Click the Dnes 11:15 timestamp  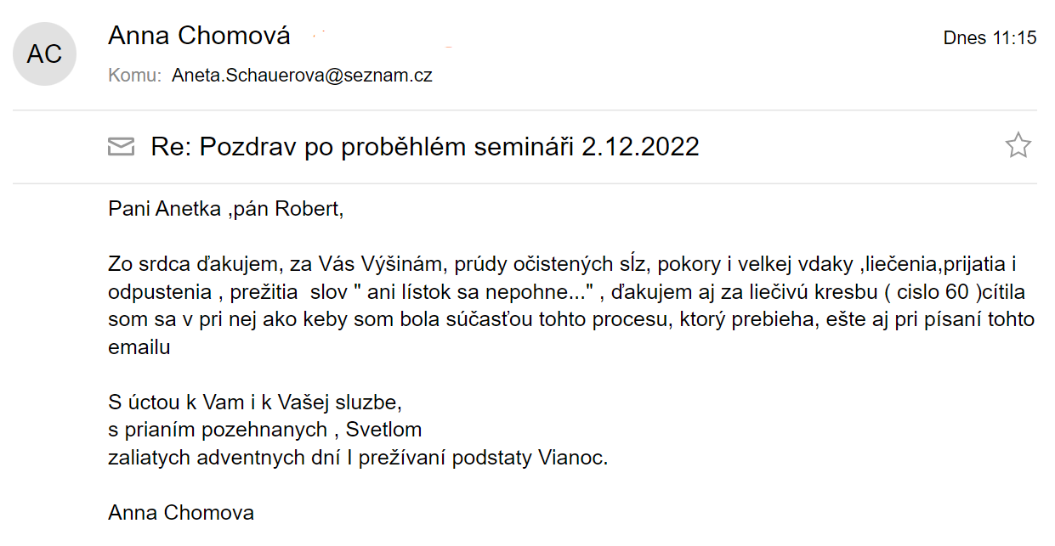pyautogui.click(x=990, y=37)
